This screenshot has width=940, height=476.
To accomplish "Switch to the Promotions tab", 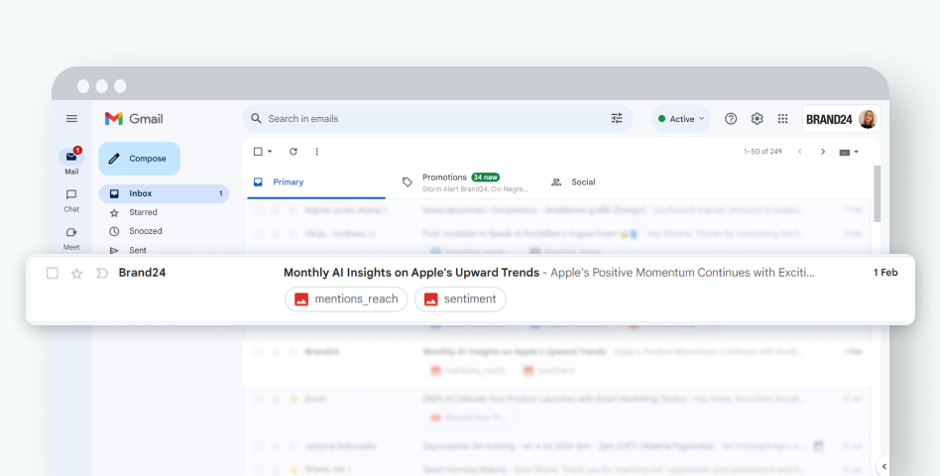I will 466,182.
